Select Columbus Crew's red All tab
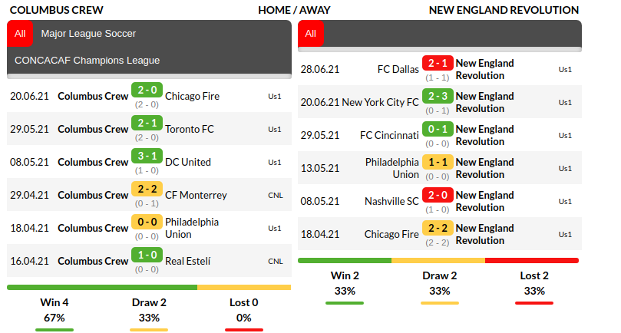 [19, 34]
